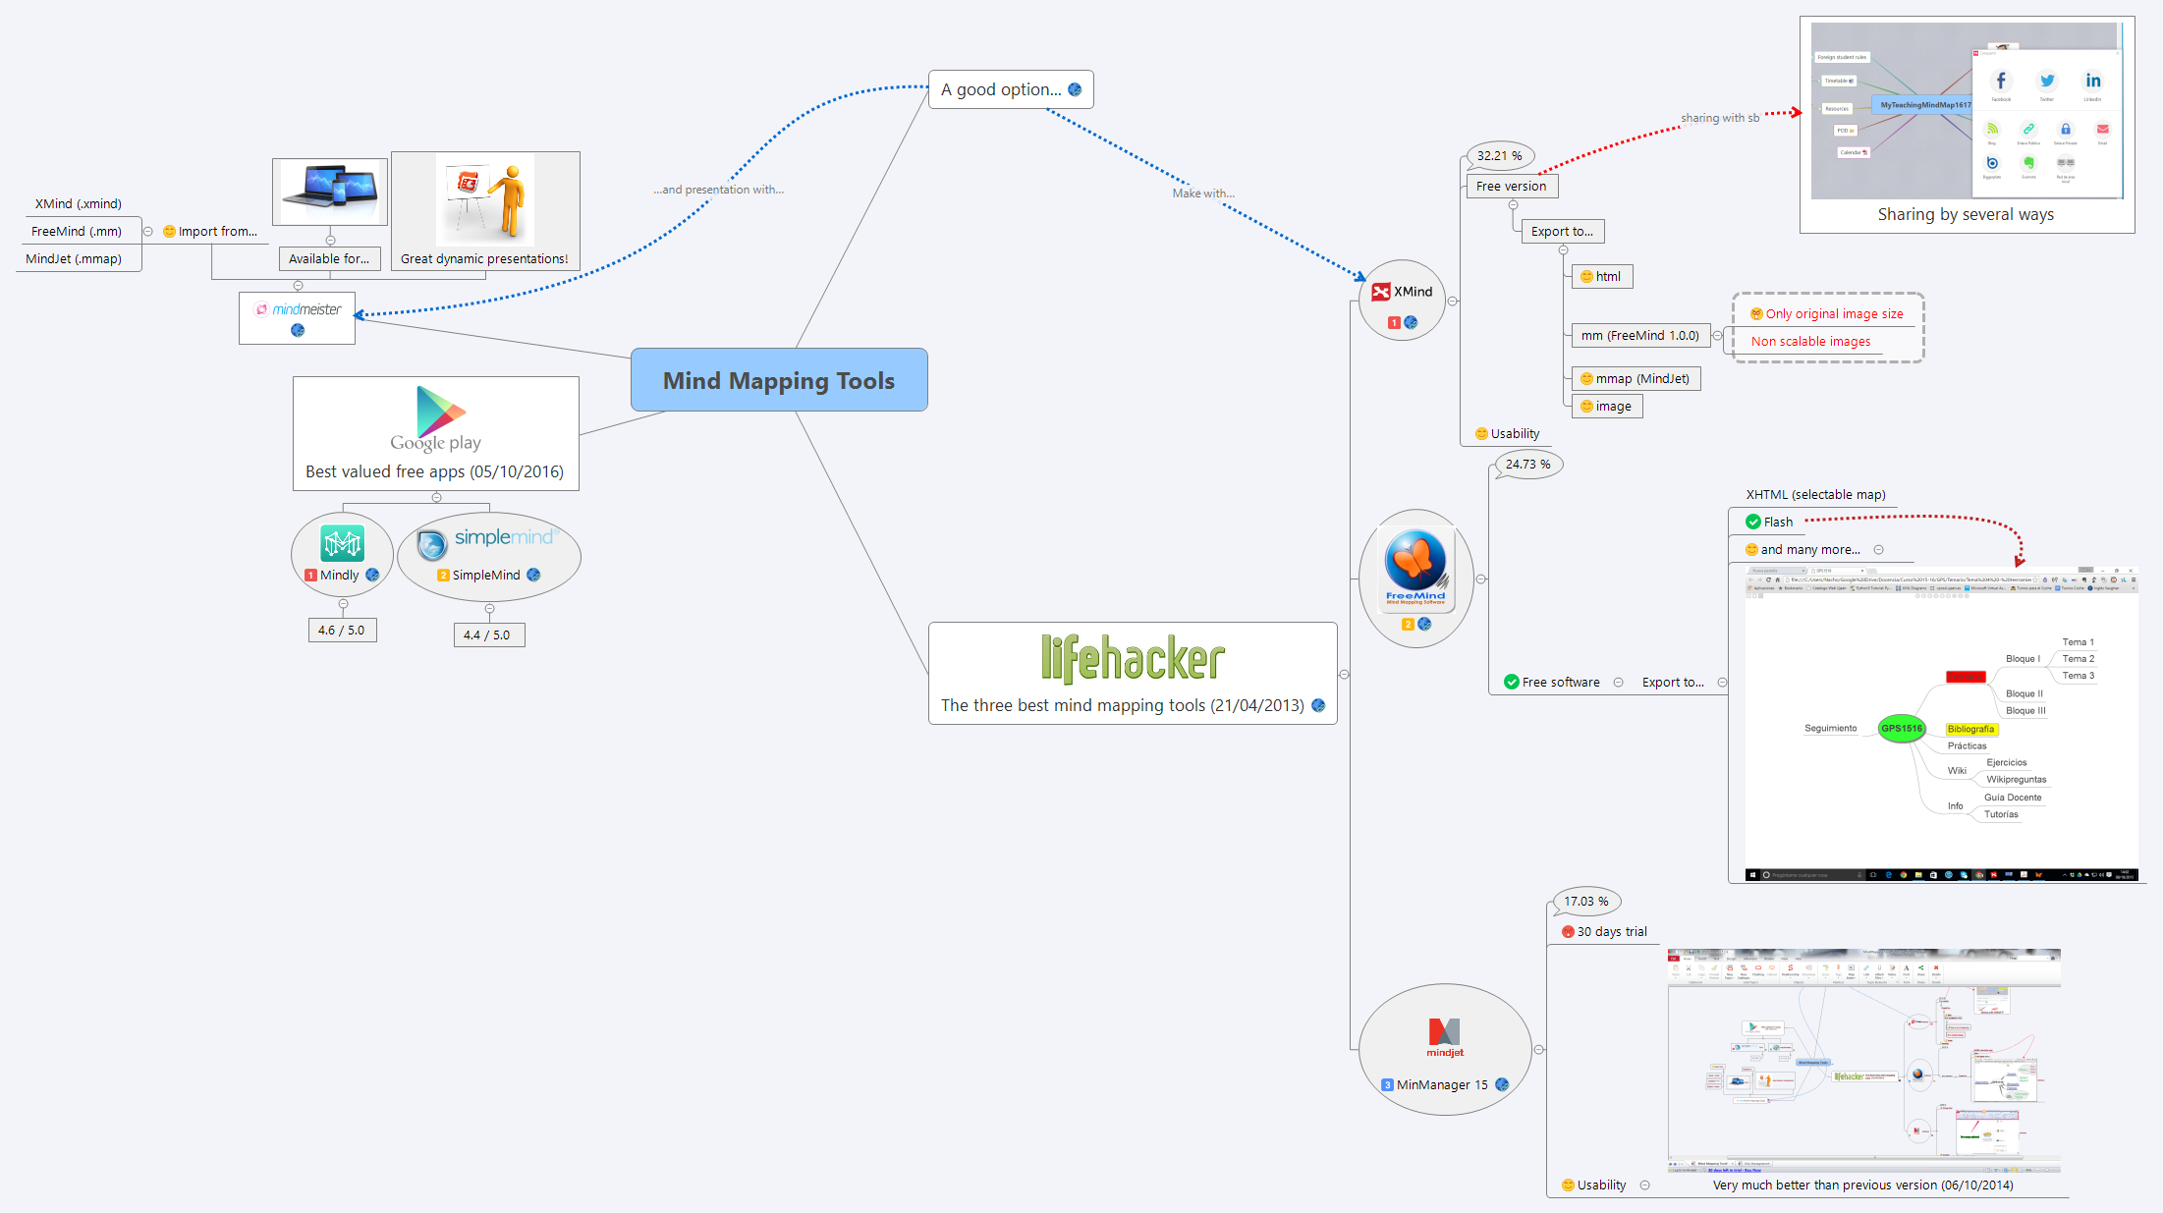Viewport: 2163px width, 1213px height.
Task: Toggle the Flash checkmark under XHTML
Action: pos(1753,522)
